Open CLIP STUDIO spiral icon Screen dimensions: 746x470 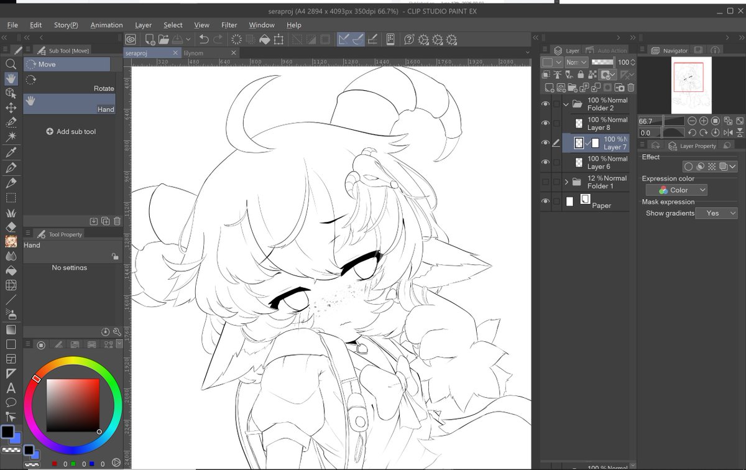[130, 39]
